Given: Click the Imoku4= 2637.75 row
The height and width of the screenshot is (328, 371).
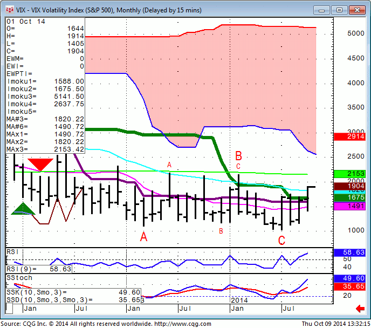Looking at the screenshot, I should pyautogui.click(x=45, y=104).
